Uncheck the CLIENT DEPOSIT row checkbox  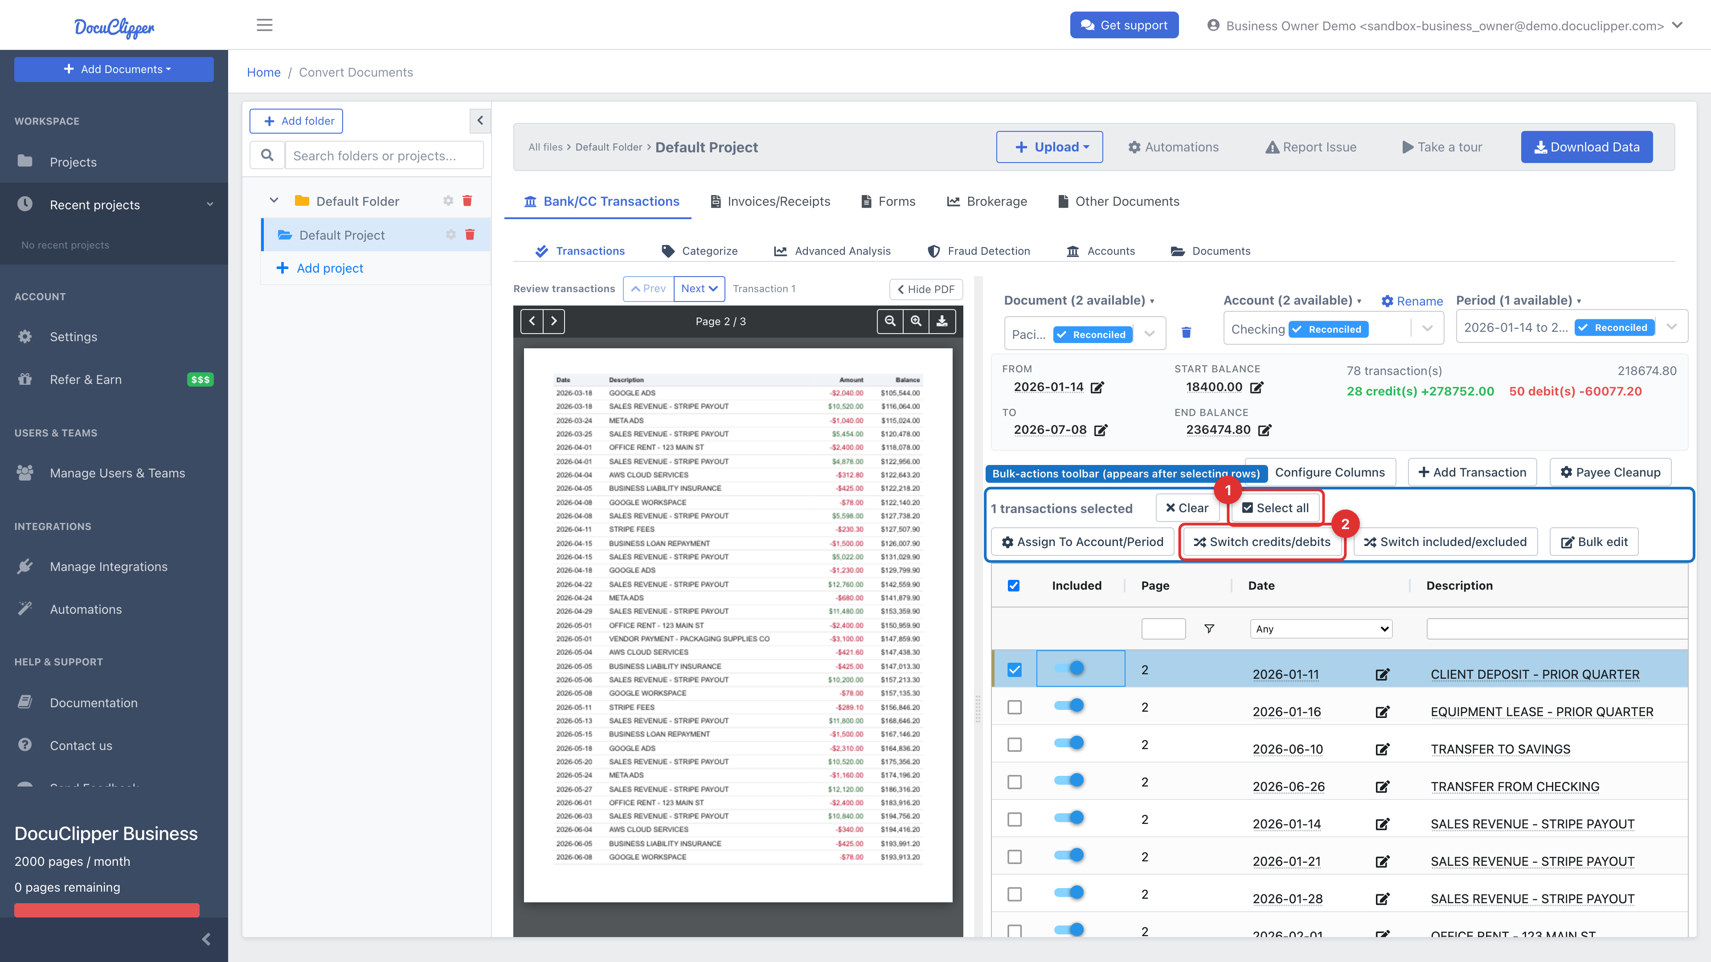point(1014,670)
